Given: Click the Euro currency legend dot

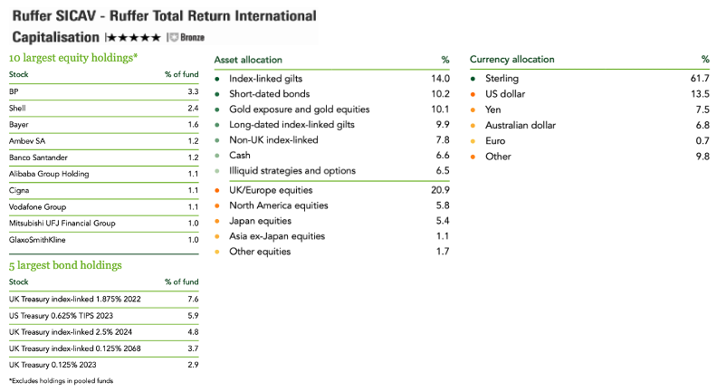Looking at the screenshot, I should tap(473, 141).
